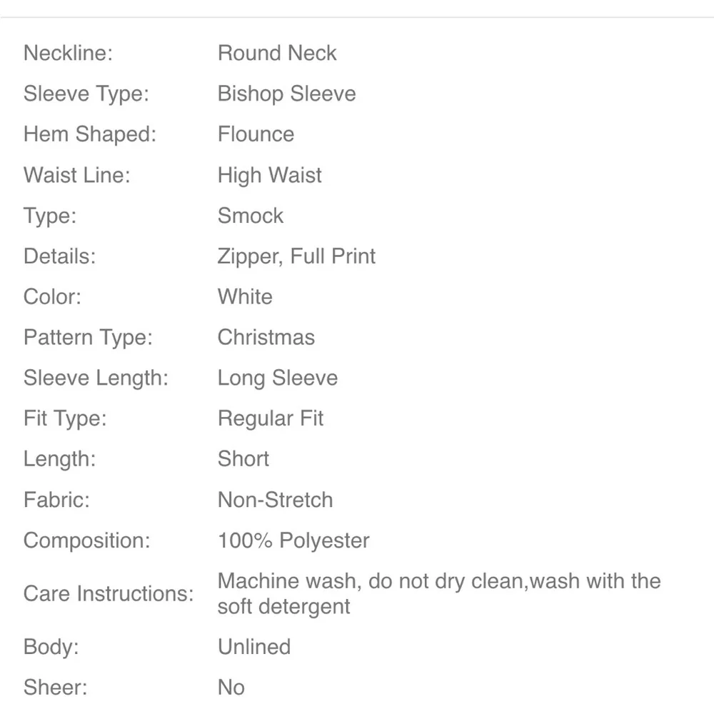Click the "Short" length value

[243, 459]
